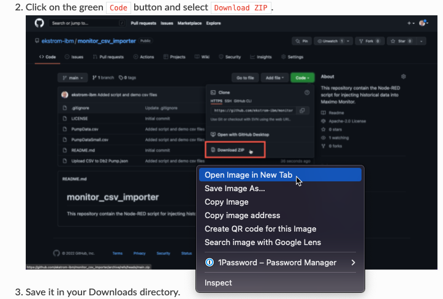This screenshot has width=443, height=299.
Task: Open the Add file dropdown
Action: coord(275,78)
